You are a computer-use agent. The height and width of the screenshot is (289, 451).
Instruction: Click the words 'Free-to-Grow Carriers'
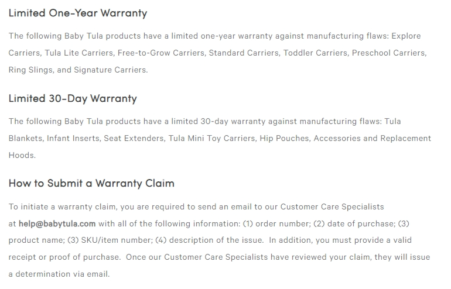coord(161,53)
